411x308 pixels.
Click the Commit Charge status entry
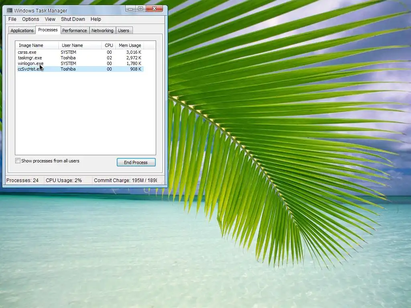(125, 180)
